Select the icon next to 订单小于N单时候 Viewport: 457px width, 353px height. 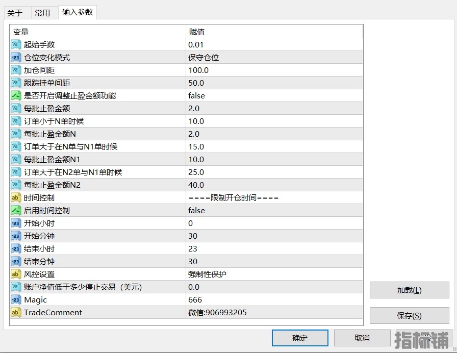(16, 121)
